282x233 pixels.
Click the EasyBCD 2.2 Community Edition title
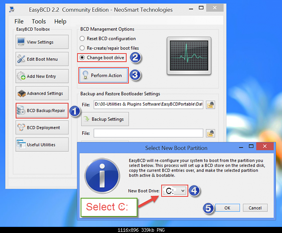pos(101,10)
